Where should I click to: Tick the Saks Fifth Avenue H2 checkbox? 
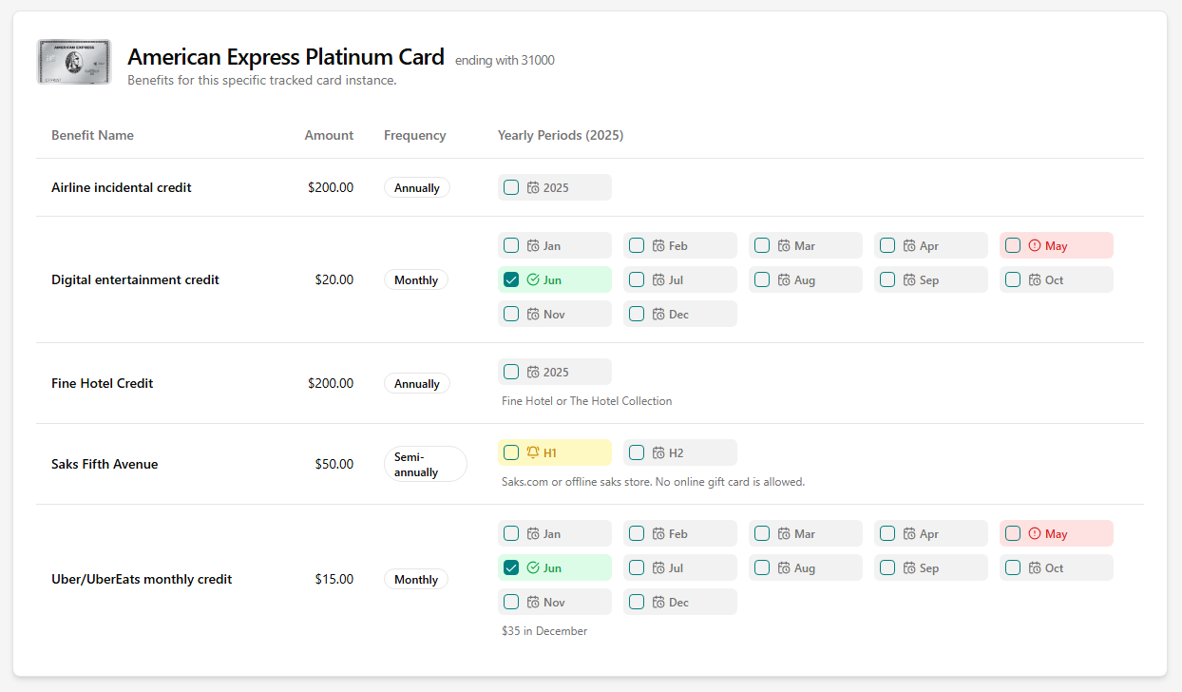click(637, 452)
